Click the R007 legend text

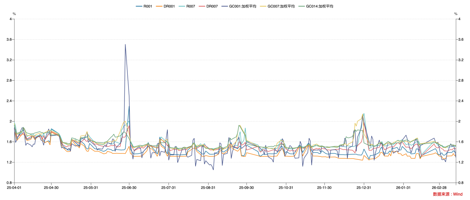[x=191, y=6]
